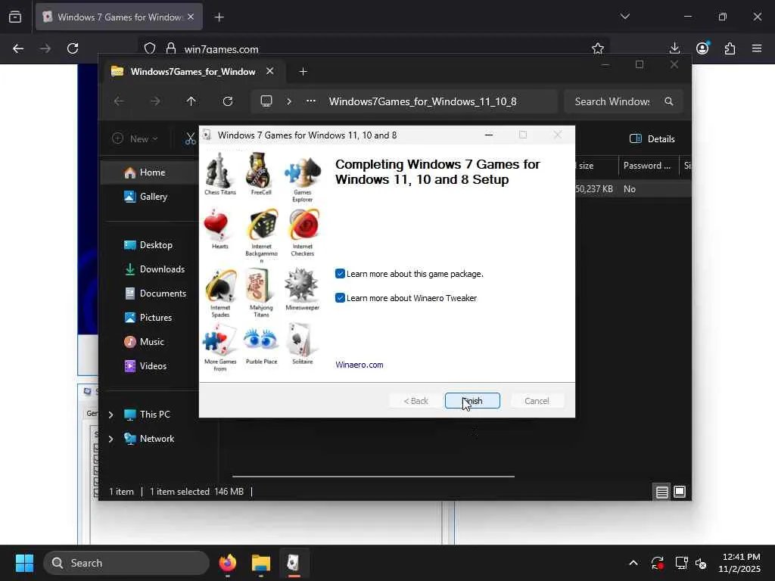Click the Cancel button in setup
This screenshot has height=581, width=775.
[537, 401]
